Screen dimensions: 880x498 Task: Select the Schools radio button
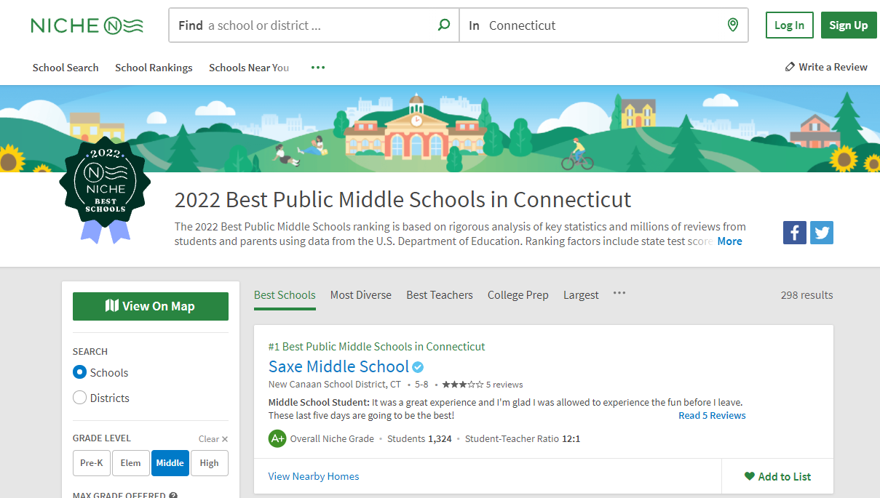[x=79, y=372]
